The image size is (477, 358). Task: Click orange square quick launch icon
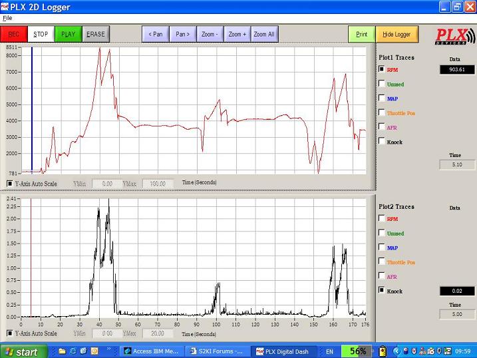pyautogui.click(x=94, y=351)
